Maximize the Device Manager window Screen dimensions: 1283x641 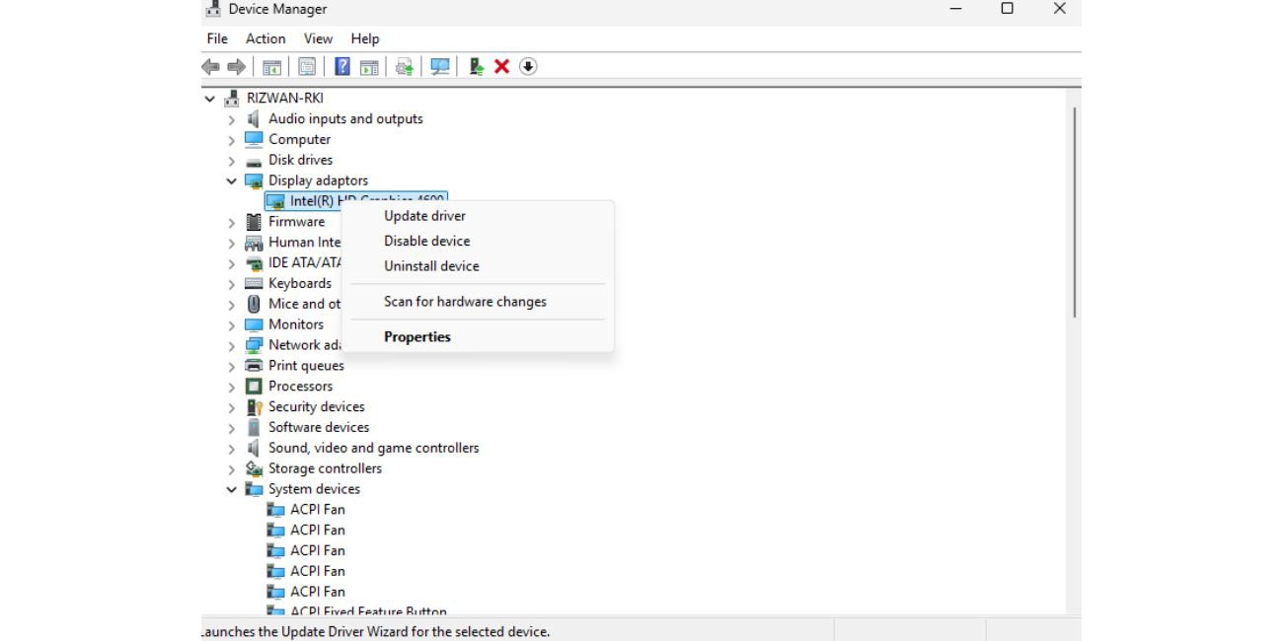tap(1007, 9)
